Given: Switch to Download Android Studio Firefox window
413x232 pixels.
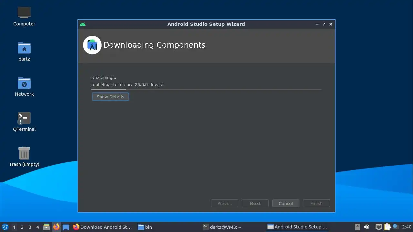Looking at the screenshot, I should pyautogui.click(x=103, y=227).
